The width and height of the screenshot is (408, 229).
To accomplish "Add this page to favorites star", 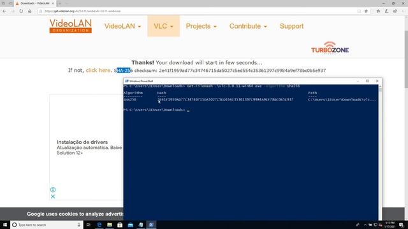I will (366, 11).
